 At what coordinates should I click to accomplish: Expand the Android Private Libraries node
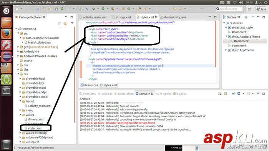pyautogui.click(x=18, y=56)
